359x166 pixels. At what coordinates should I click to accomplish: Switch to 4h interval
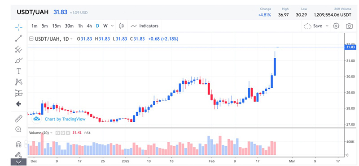click(x=89, y=26)
